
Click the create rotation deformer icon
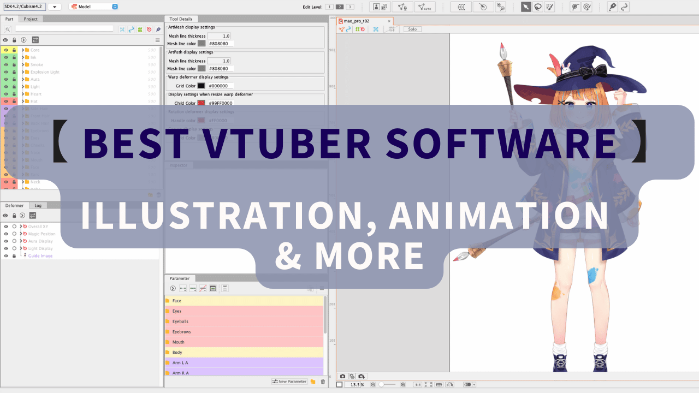(x=483, y=7)
